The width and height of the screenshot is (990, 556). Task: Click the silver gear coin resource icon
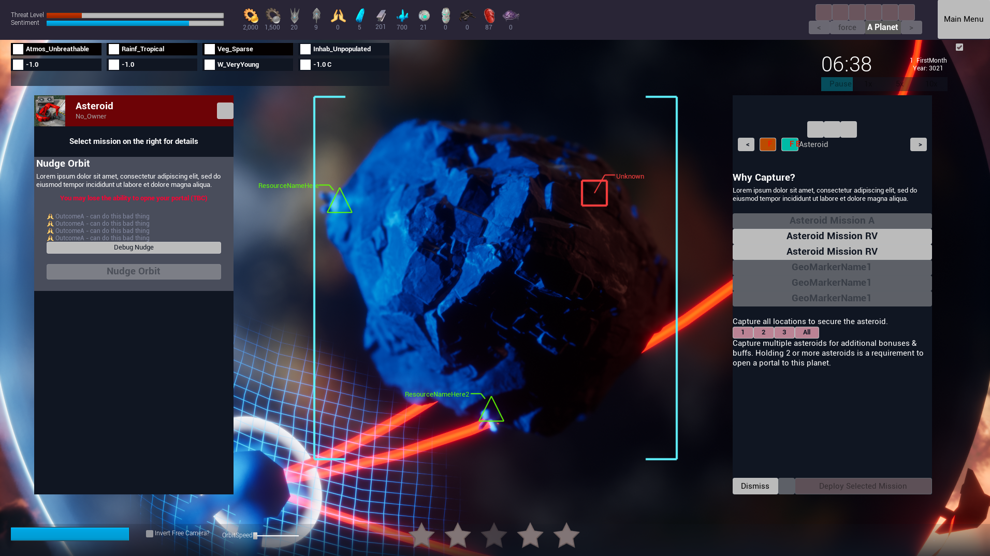click(272, 16)
